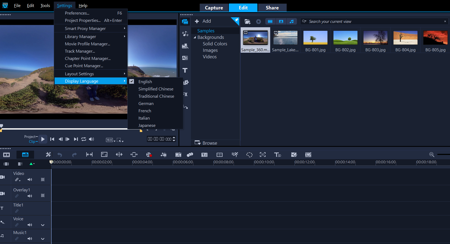450x244 pixels.
Task: Toggle repeat playback button
Action: point(84,139)
